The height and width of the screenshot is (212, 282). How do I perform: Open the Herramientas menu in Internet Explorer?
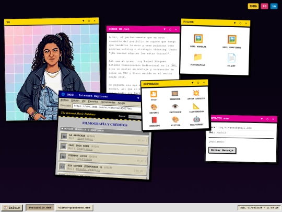point(108,102)
